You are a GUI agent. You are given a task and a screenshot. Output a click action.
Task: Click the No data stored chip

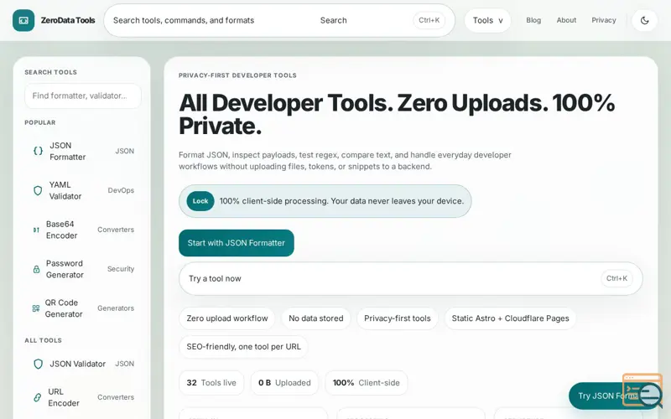pyautogui.click(x=316, y=318)
